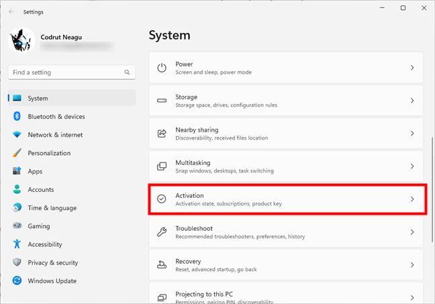Select Time & language category
This screenshot has height=304, width=435.
52,208
